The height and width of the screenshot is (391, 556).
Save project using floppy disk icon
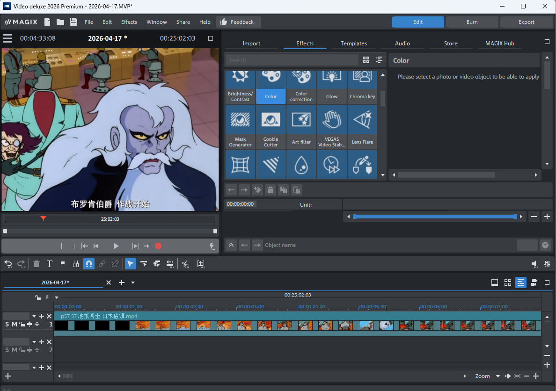click(73, 22)
